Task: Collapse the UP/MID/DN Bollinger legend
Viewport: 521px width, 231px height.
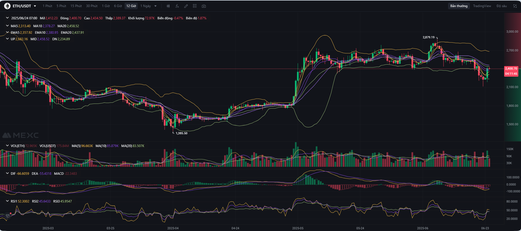Action: click(7, 39)
